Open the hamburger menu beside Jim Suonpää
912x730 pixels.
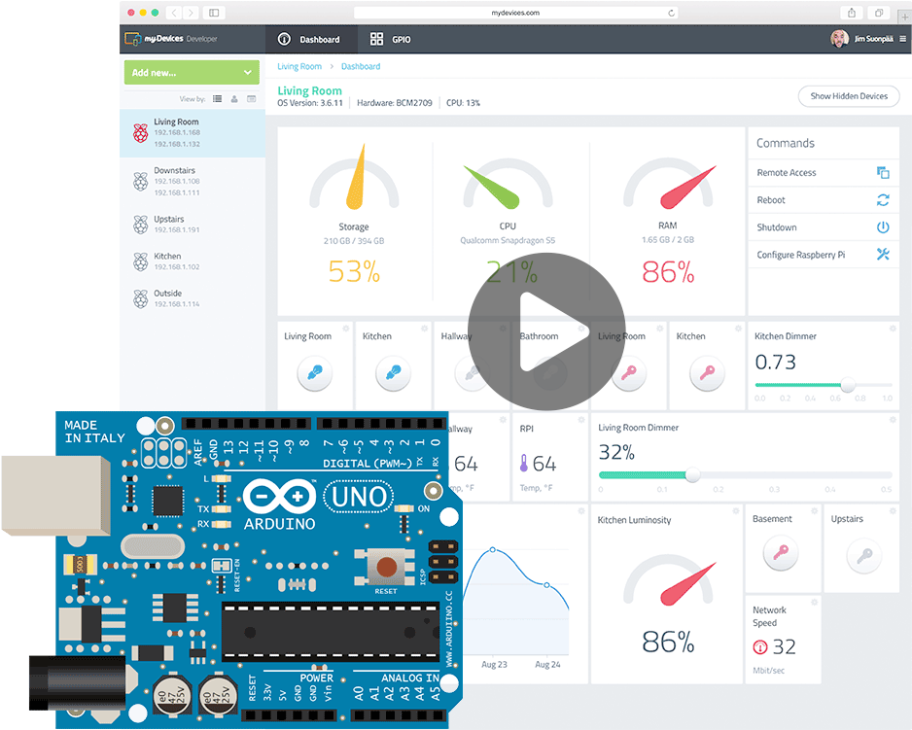click(902, 39)
